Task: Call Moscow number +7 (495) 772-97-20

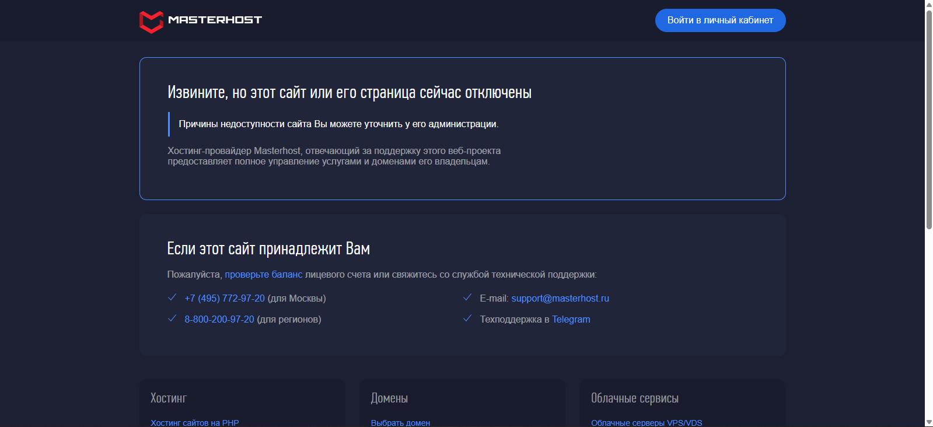Action: point(225,299)
